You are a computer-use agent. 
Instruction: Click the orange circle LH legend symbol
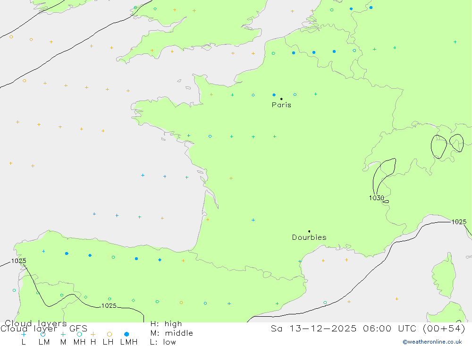coord(110,334)
